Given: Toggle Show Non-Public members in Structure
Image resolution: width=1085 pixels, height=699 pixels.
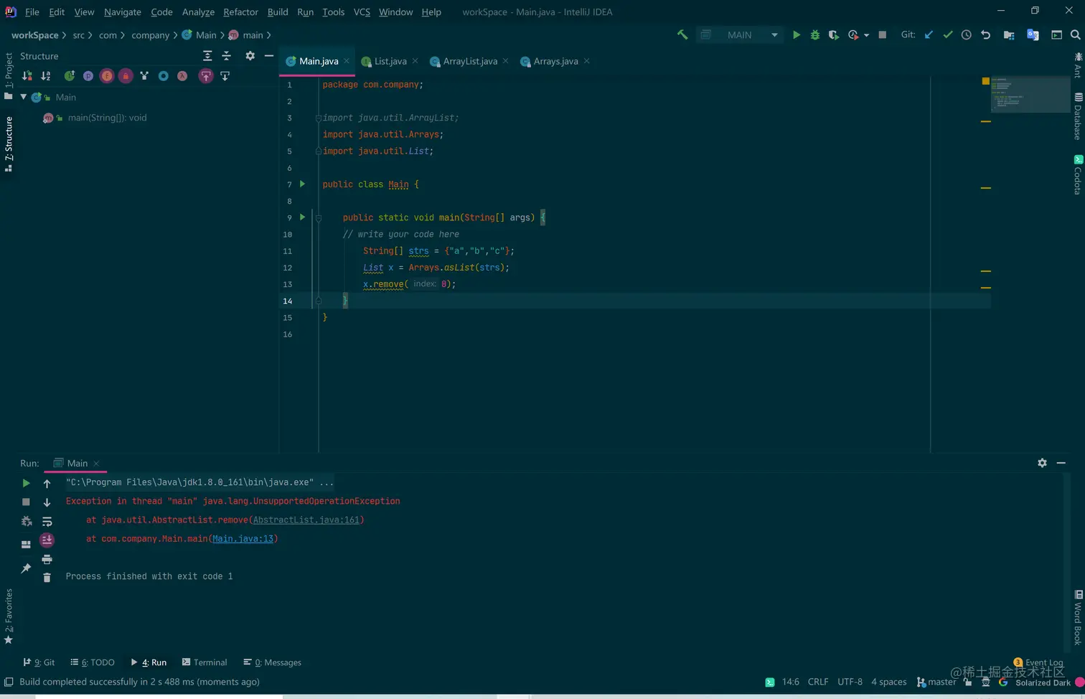Looking at the screenshot, I should coord(126,75).
